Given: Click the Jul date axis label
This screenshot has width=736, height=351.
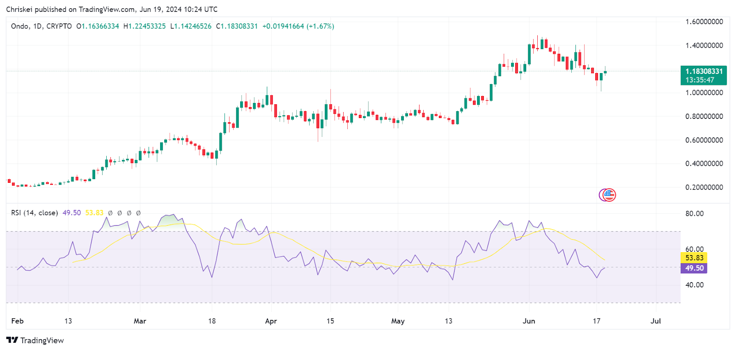Looking at the screenshot, I should tap(655, 321).
